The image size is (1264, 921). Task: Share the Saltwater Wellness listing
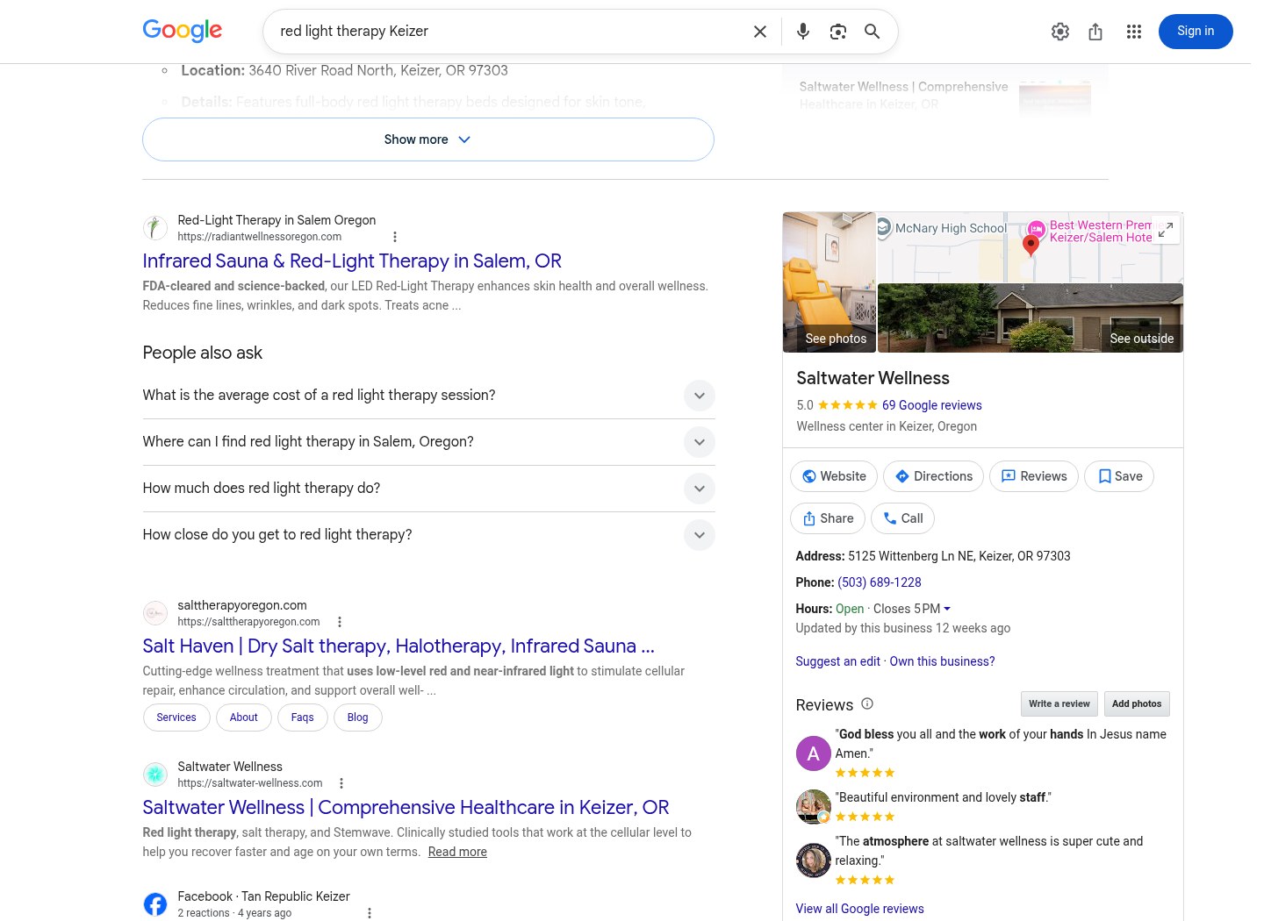coord(828,518)
